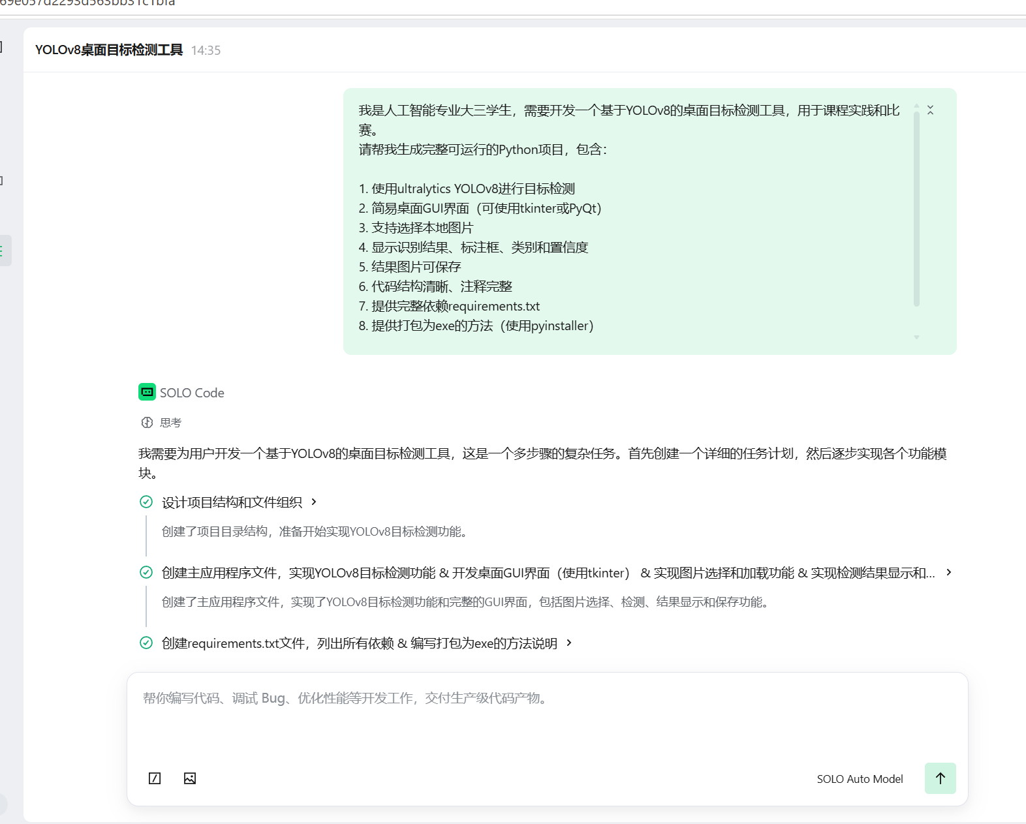Expand the 设计项目结构和文件组织 step chevron
Image resolution: width=1026 pixels, height=824 pixels.
[314, 502]
